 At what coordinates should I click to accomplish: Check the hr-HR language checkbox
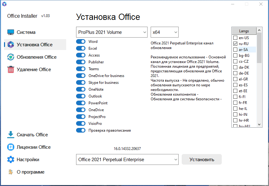click(235, 120)
